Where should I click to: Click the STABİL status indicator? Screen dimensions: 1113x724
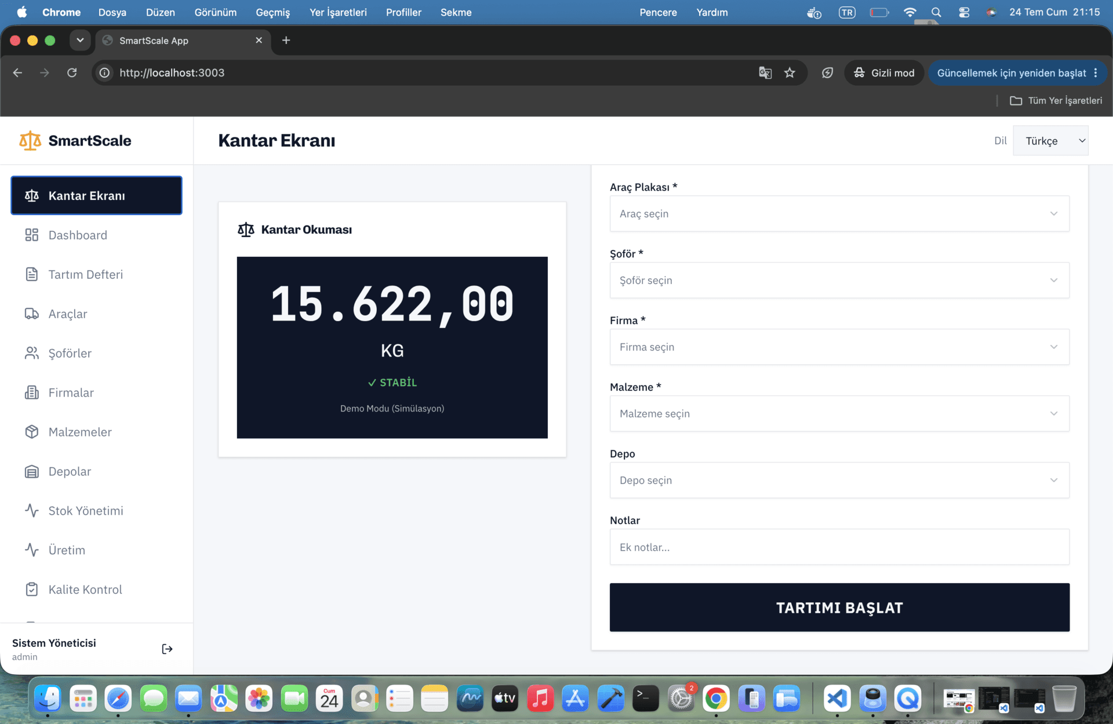(x=392, y=383)
